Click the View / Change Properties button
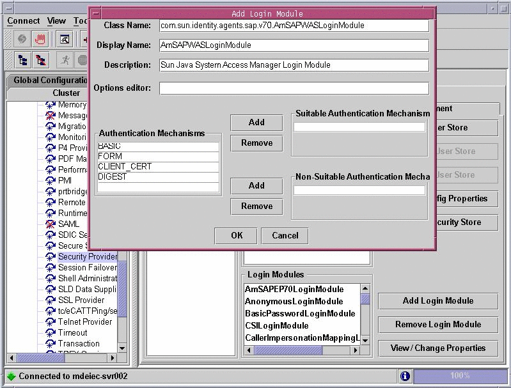Viewport: 511px width, 388px height. point(438,348)
